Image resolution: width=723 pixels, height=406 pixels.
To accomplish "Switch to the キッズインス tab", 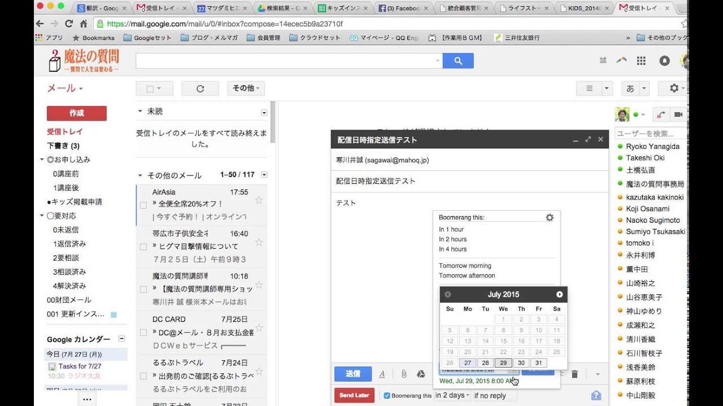I will 343,8.
